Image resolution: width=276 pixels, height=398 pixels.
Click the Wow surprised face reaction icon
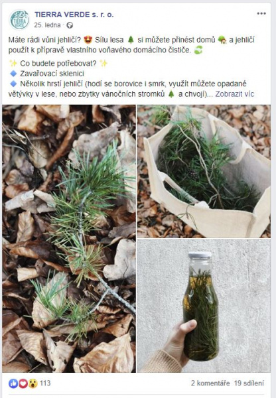(x=33, y=383)
